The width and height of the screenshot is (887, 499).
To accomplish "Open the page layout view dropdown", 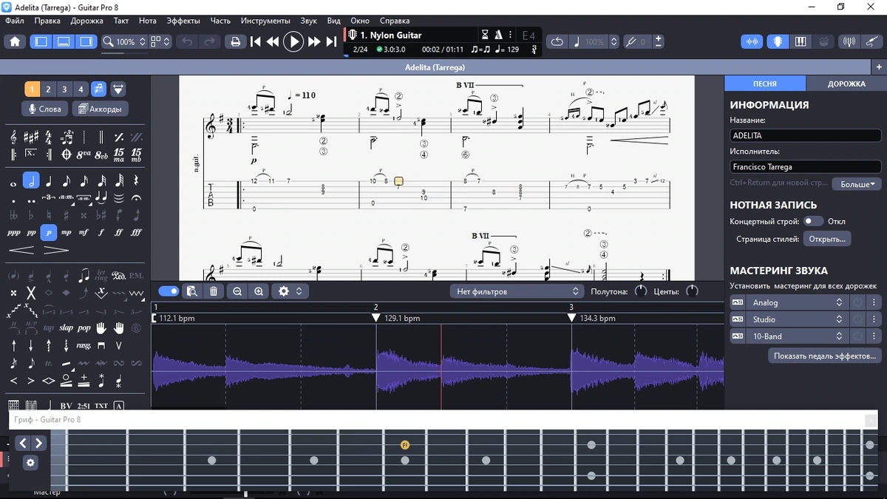I will pyautogui.click(x=160, y=41).
